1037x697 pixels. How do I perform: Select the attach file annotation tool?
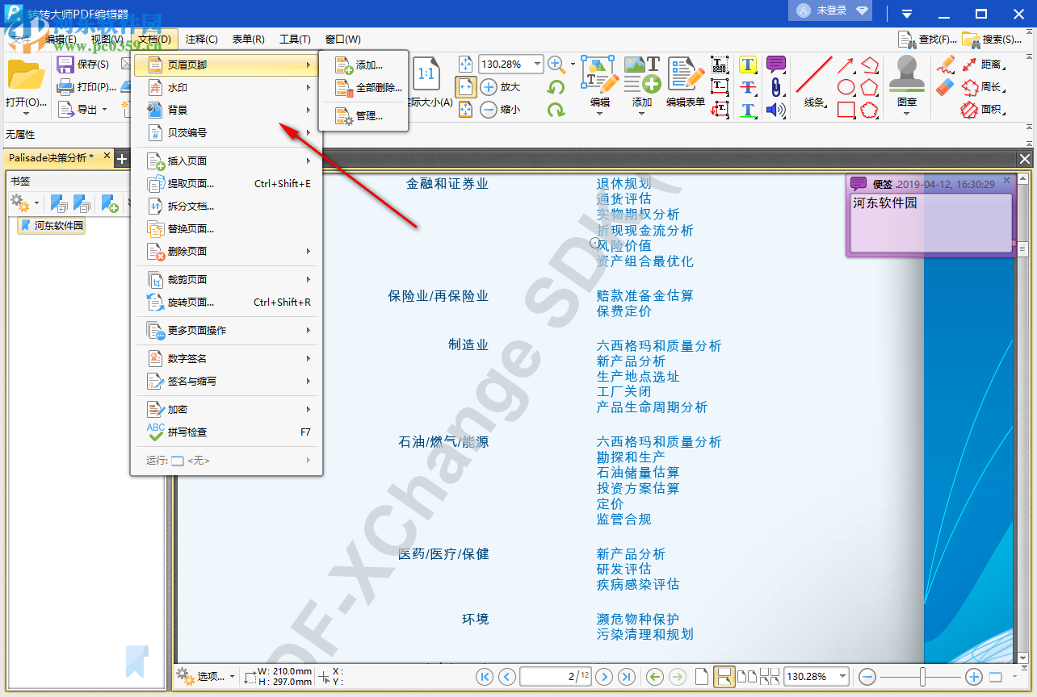coord(776,86)
